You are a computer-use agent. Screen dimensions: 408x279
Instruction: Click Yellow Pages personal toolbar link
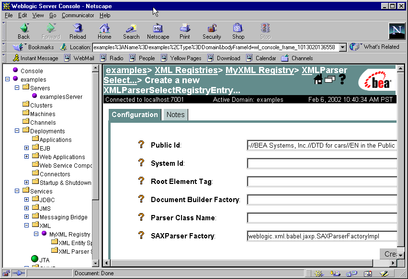point(181,58)
